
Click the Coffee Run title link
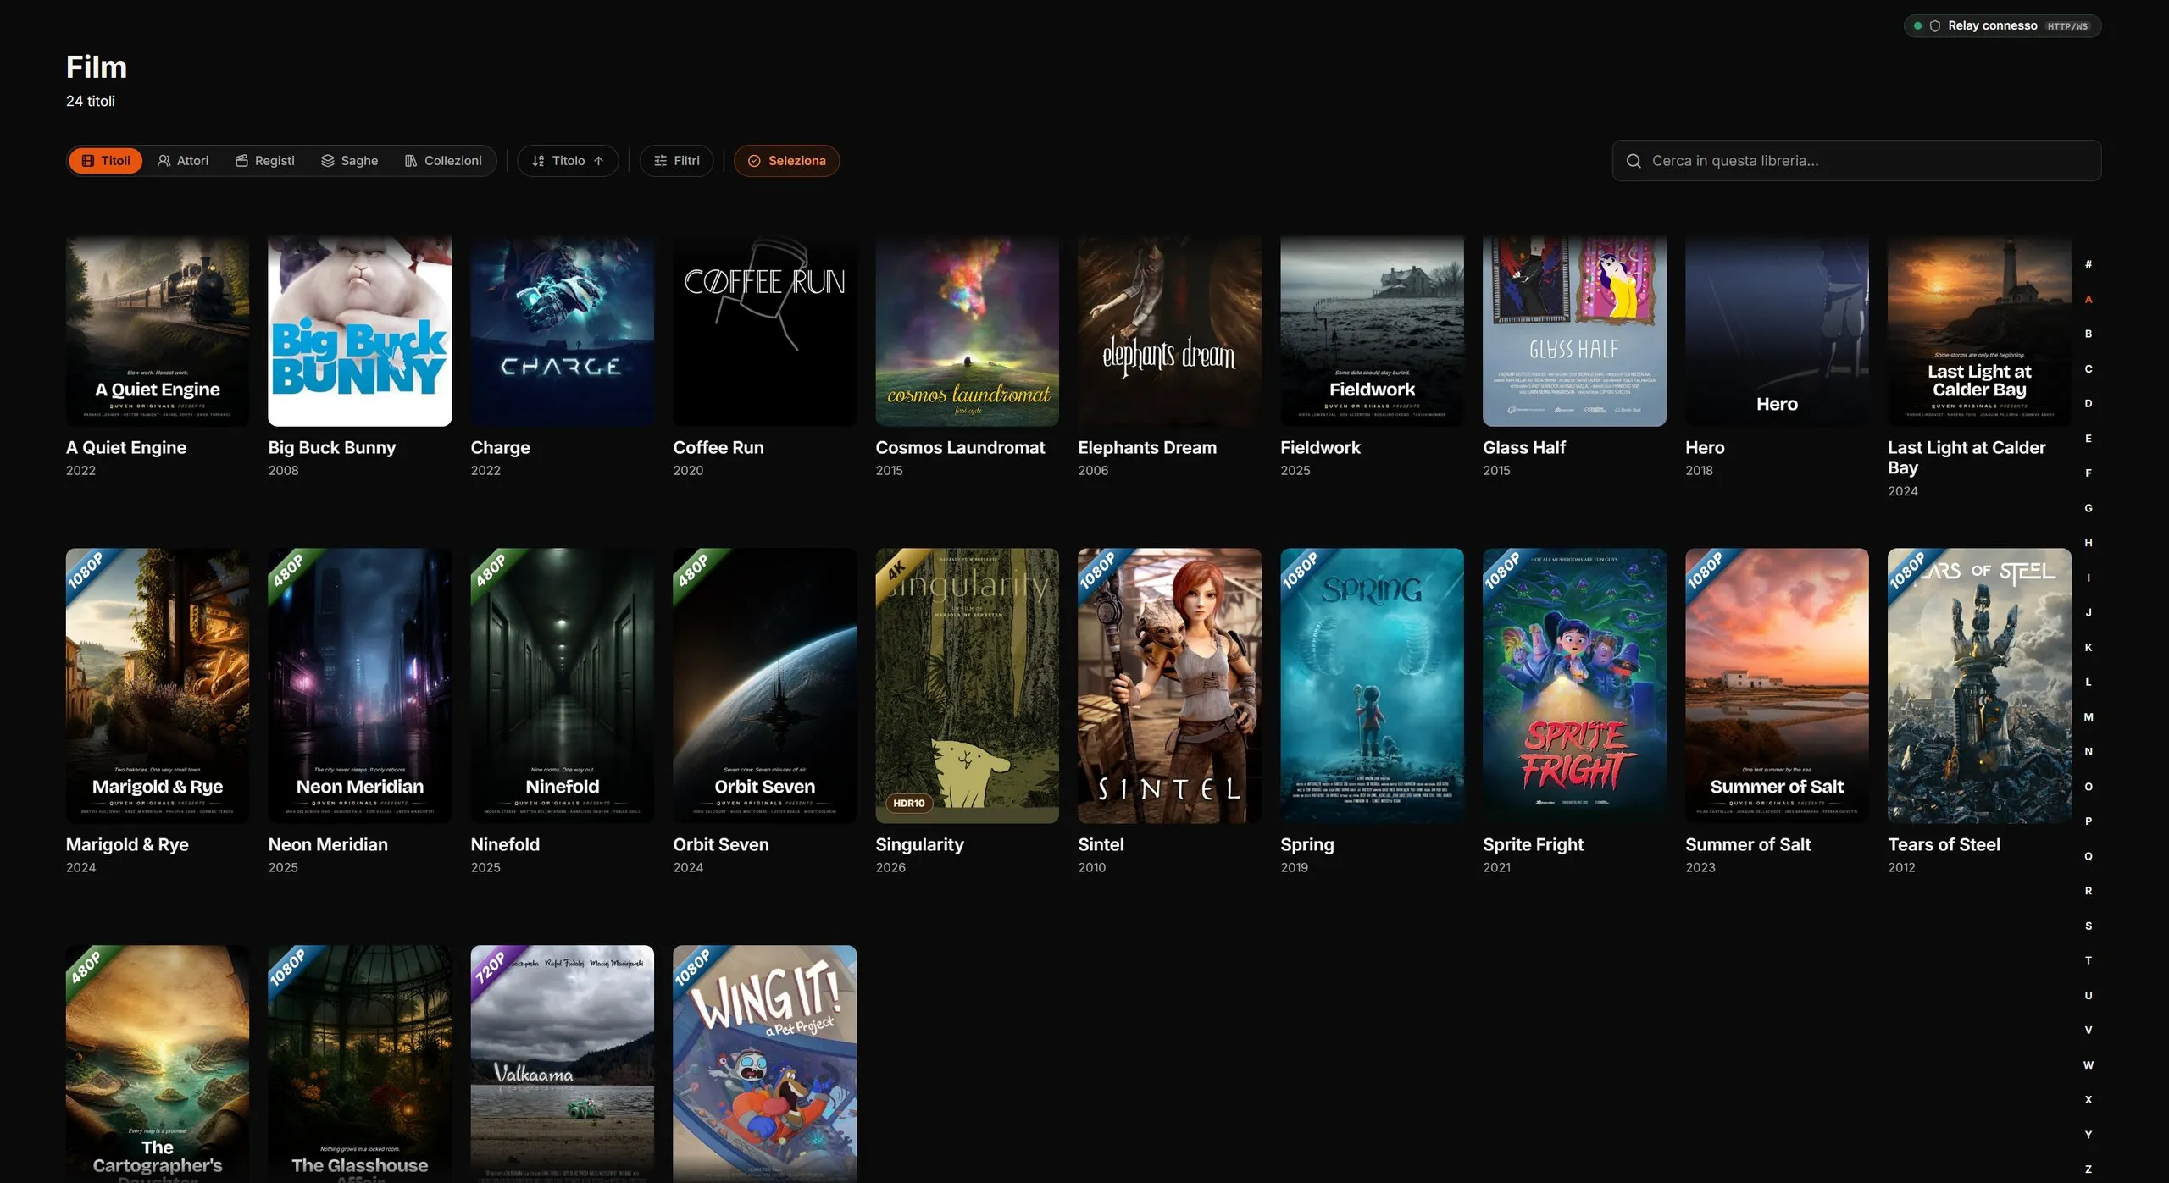click(718, 448)
